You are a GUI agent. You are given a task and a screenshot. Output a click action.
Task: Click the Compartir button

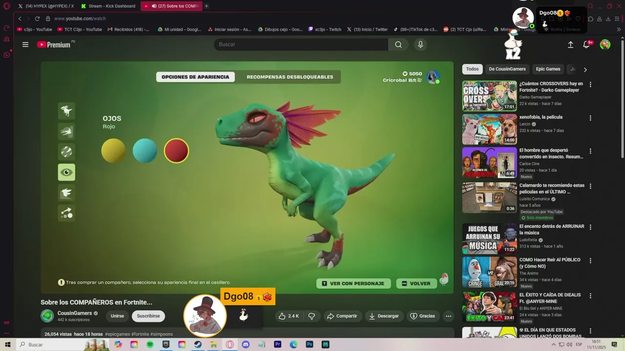click(x=342, y=316)
